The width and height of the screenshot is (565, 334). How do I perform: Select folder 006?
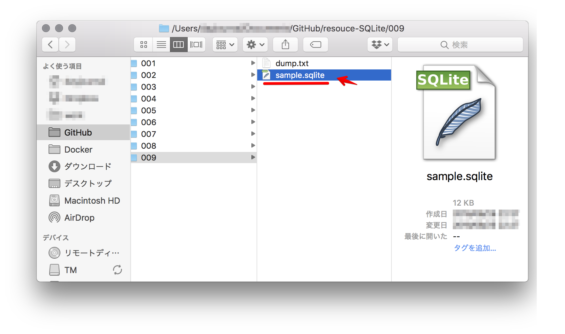click(x=194, y=122)
